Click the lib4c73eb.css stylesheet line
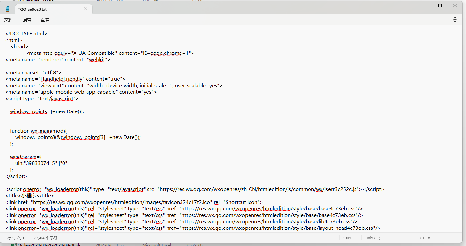 point(181,221)
